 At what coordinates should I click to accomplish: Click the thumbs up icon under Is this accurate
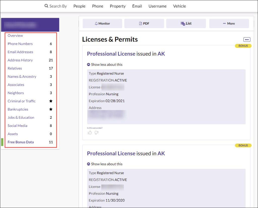tap(90, 132)
